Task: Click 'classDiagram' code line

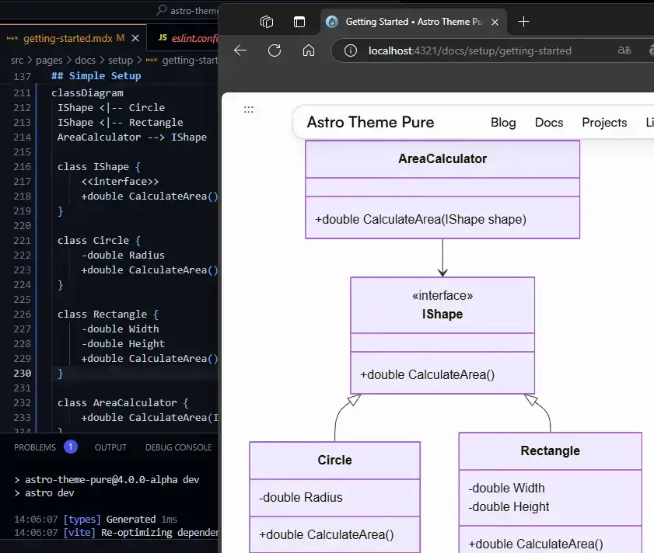Action: click(x=87, y=93)
